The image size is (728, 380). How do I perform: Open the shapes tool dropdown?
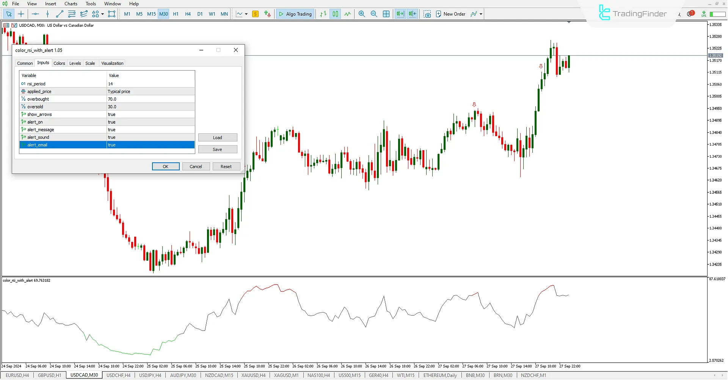(102, 14)
